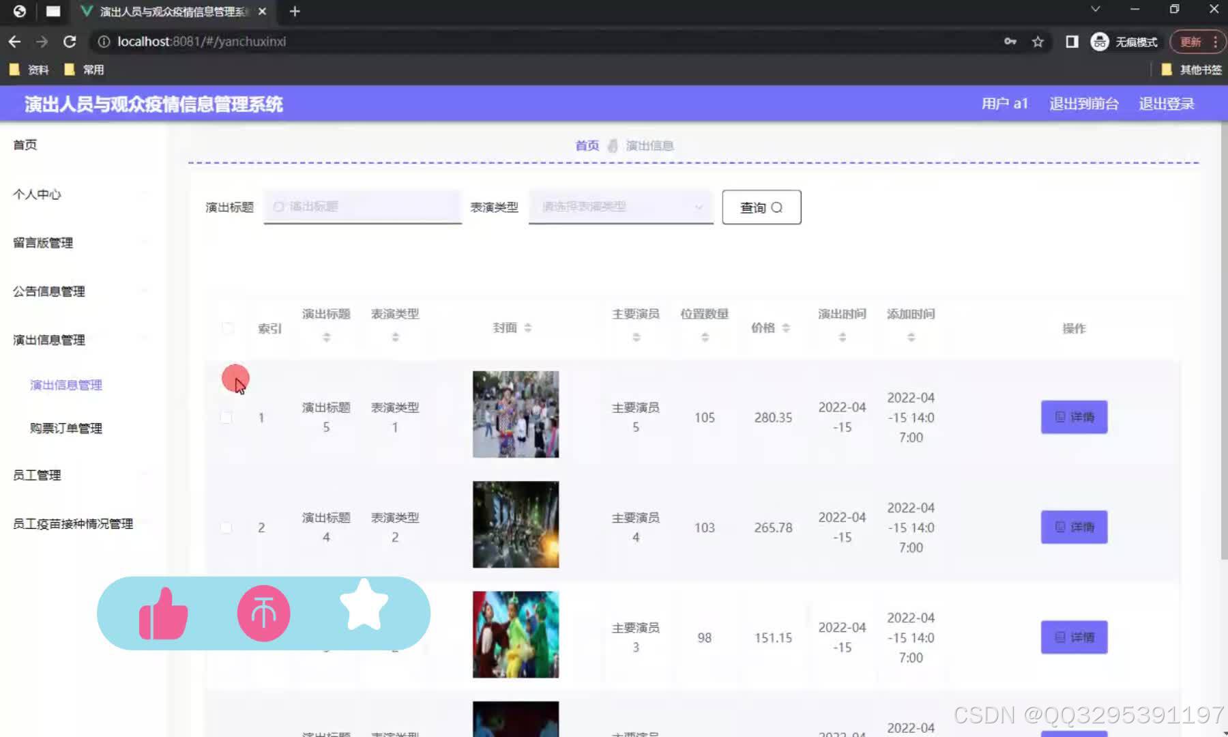Screen dimensions: 1228x737
Task: Open 详情 for 演出标题4 row
Action: click(1074, 527)
